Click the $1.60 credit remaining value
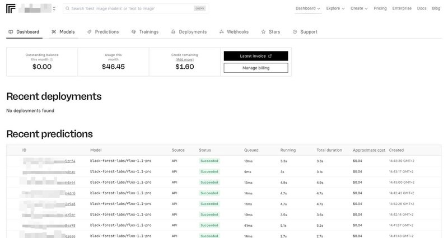 [x=185, y=67]
